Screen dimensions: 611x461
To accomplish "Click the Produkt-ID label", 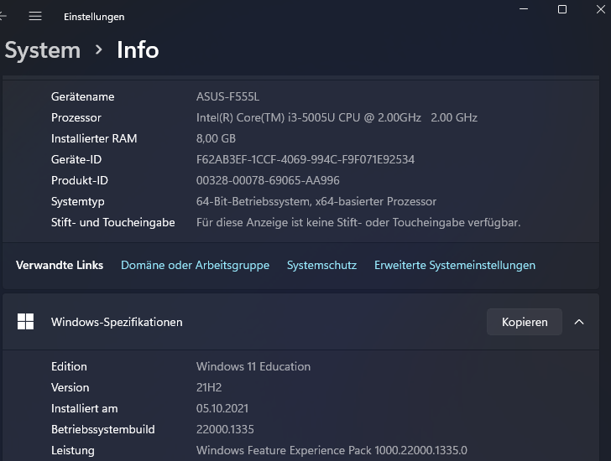I will pos(80,180).
